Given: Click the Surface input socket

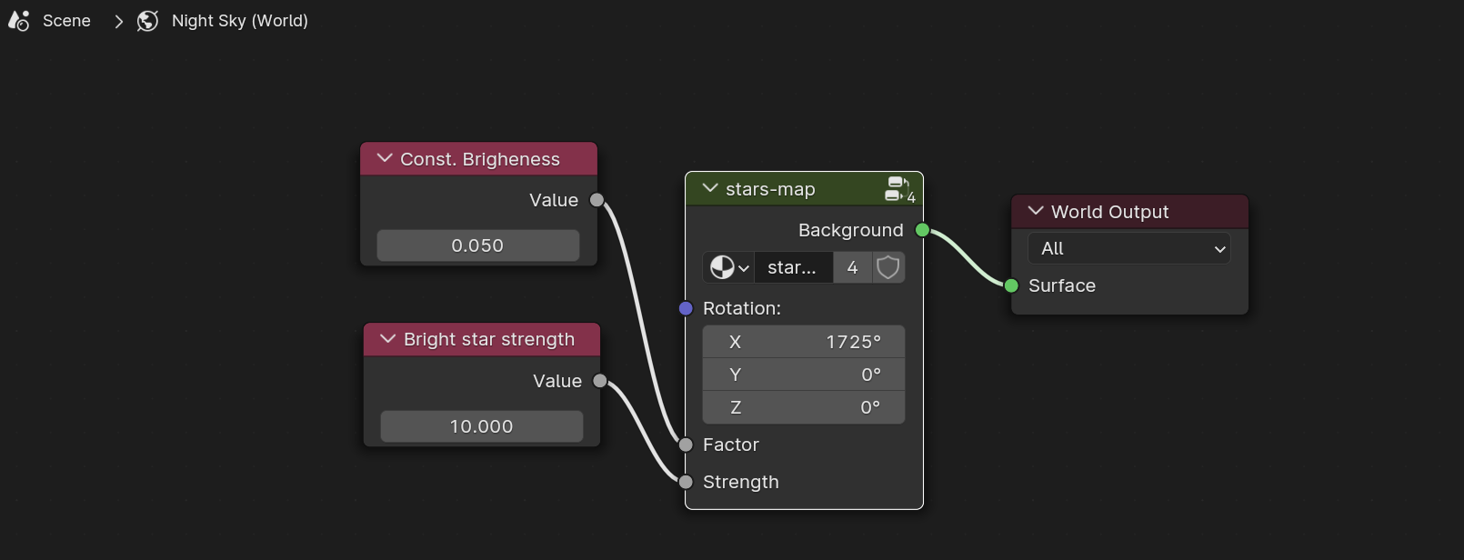Looking at the screenshot, I should pos(1011,285).
